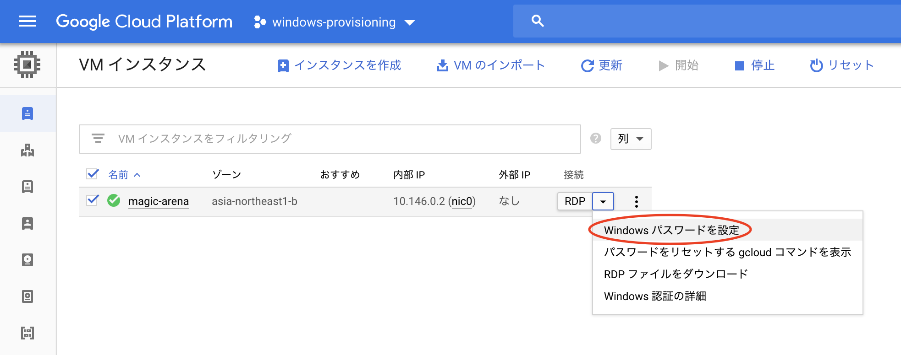Open disks sidebar icon
This screenshot has height=355, width=901.
tap(27, 260)
